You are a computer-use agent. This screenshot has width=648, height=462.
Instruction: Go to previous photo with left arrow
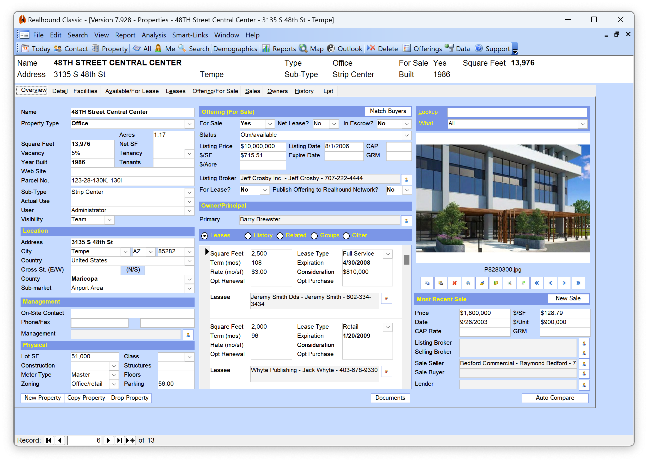(x=551, y=283)
